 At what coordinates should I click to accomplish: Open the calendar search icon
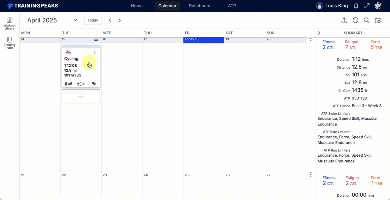(366, 20)
